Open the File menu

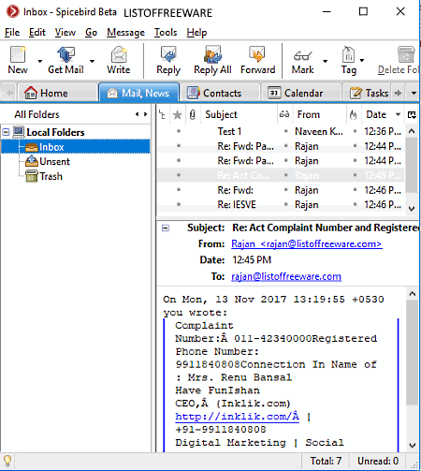[x=12, y=33]
